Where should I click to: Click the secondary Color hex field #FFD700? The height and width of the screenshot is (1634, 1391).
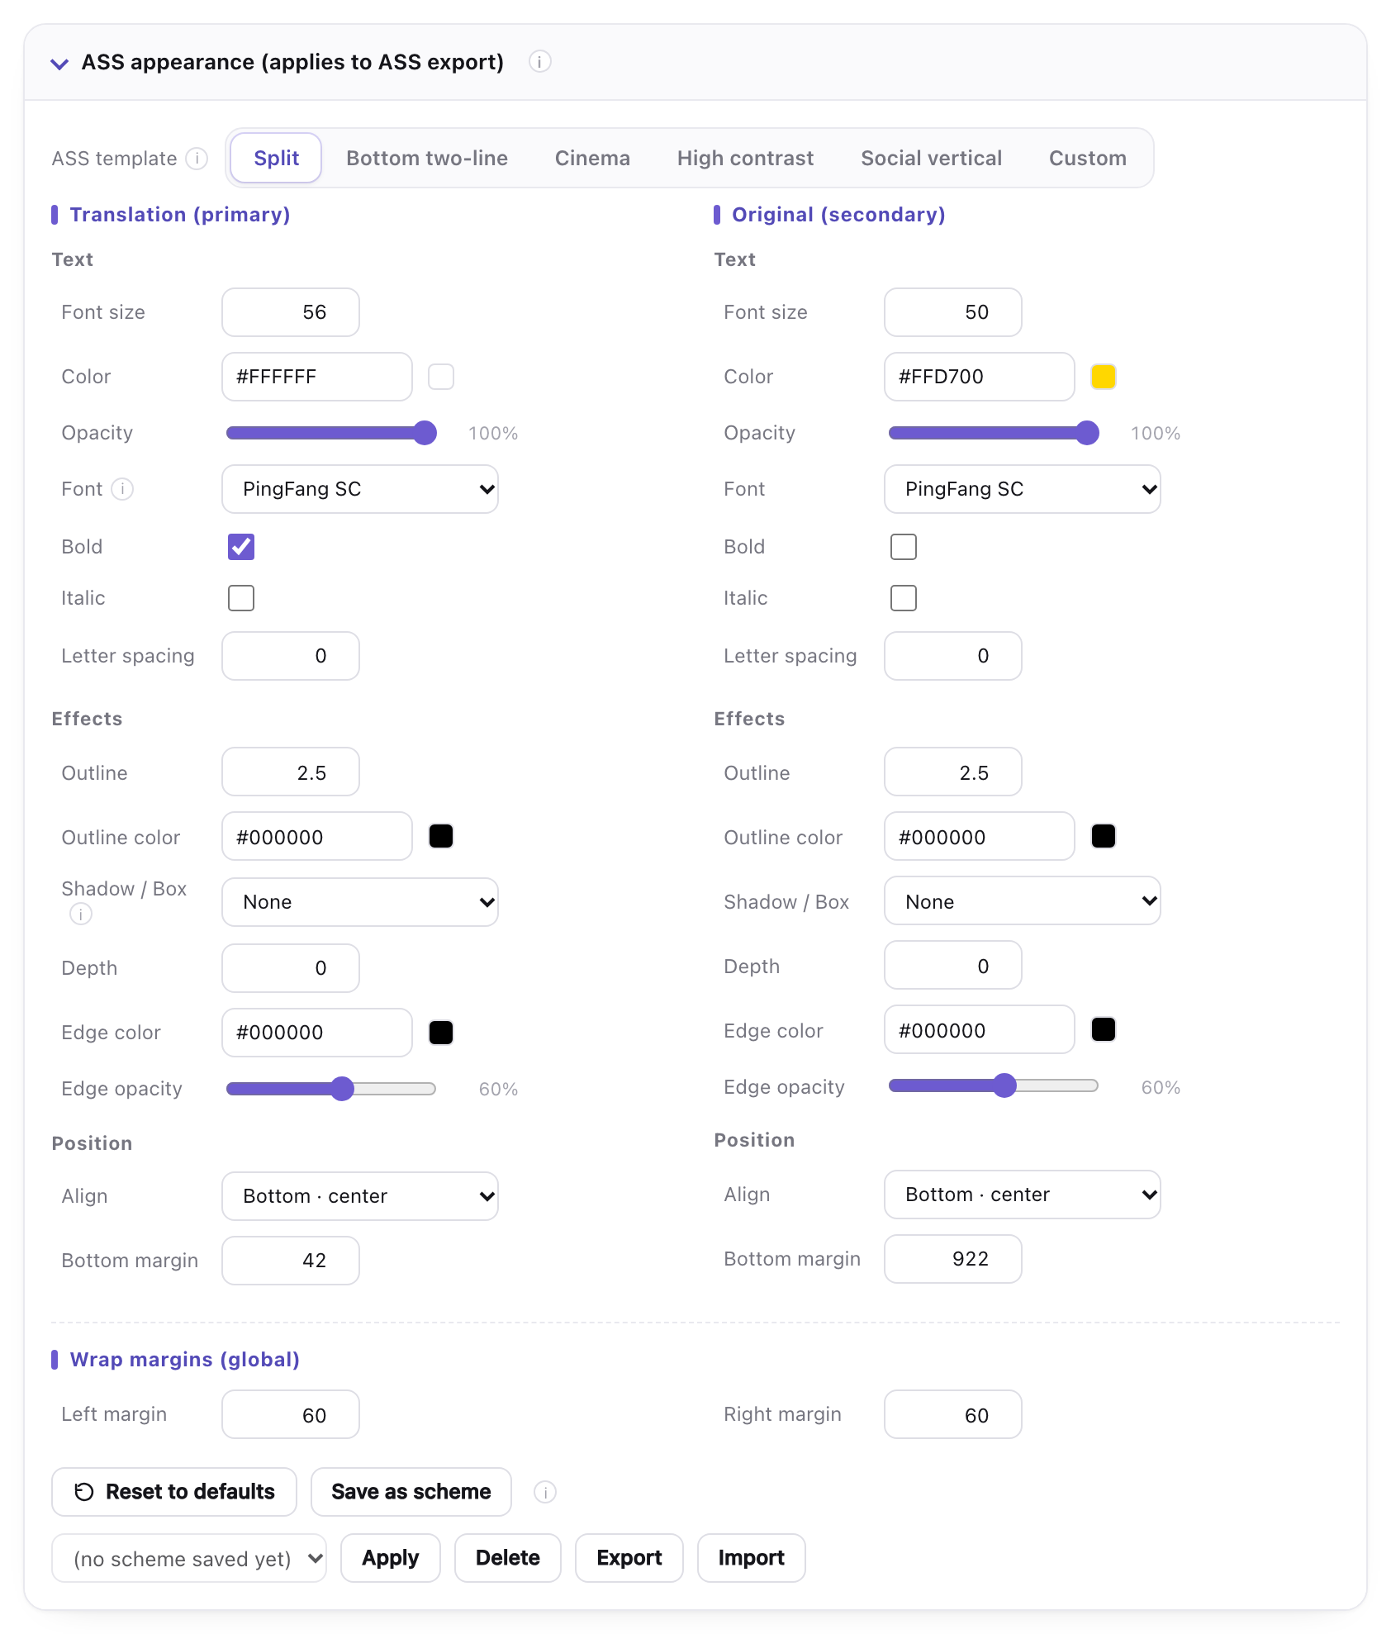click(x=980, y=377)
